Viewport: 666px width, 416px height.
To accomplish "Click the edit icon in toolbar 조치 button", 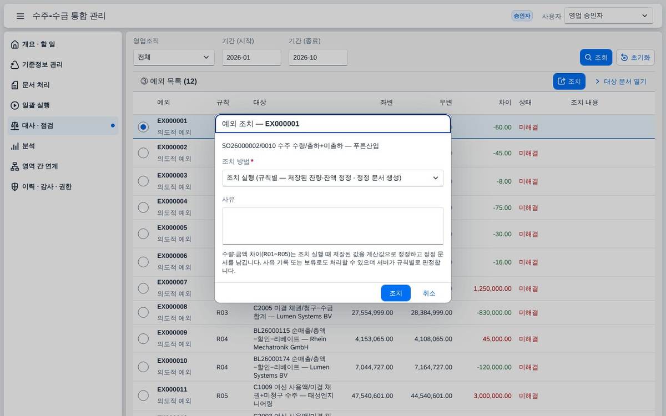I will (x=562, y=82).
